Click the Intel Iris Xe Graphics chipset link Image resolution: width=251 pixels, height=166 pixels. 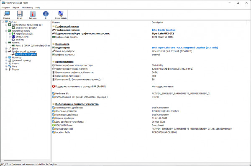164,30
